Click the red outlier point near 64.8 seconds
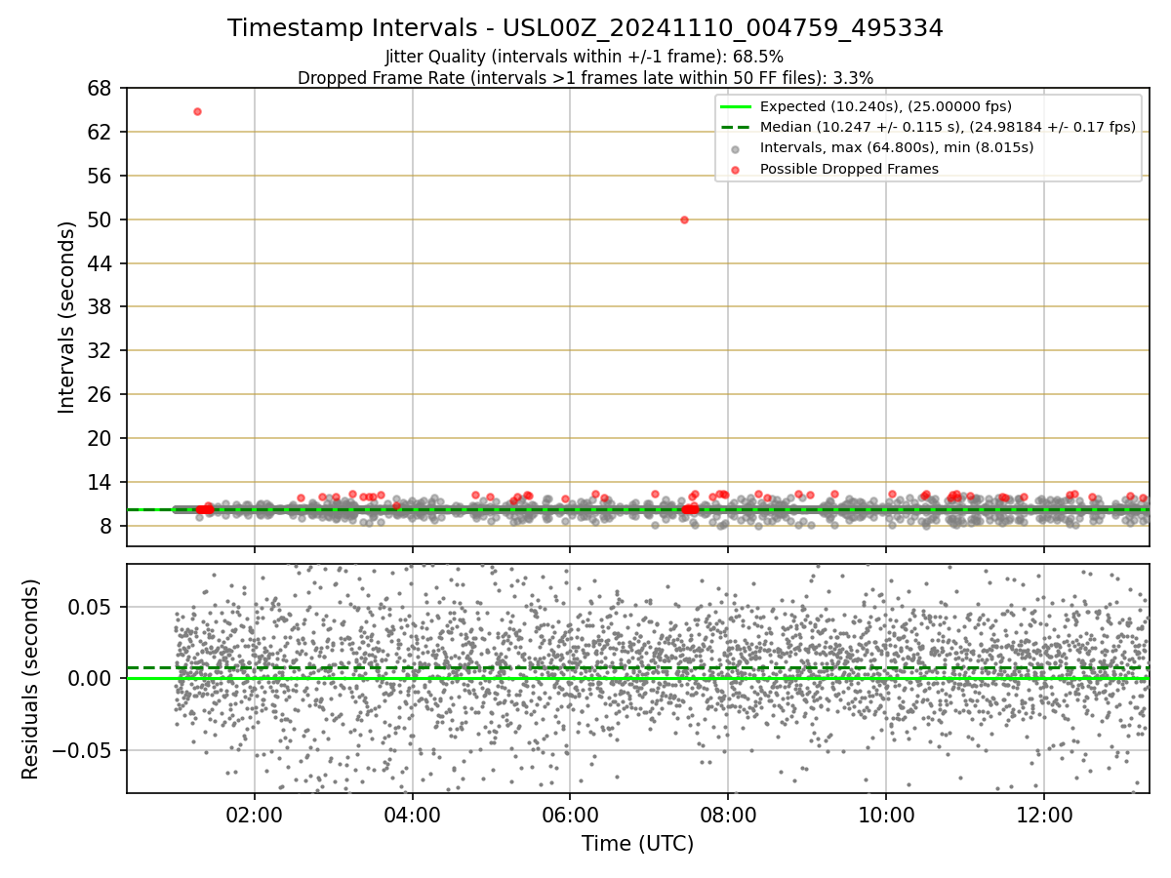 pyautogui.click(x=197, y=111)
